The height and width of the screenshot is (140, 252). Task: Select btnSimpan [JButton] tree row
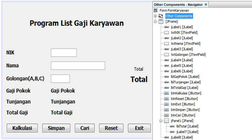[x=185, y=110]
